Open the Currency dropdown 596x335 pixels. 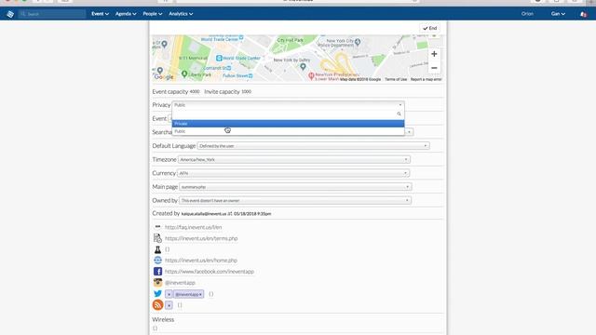point(293,173)
